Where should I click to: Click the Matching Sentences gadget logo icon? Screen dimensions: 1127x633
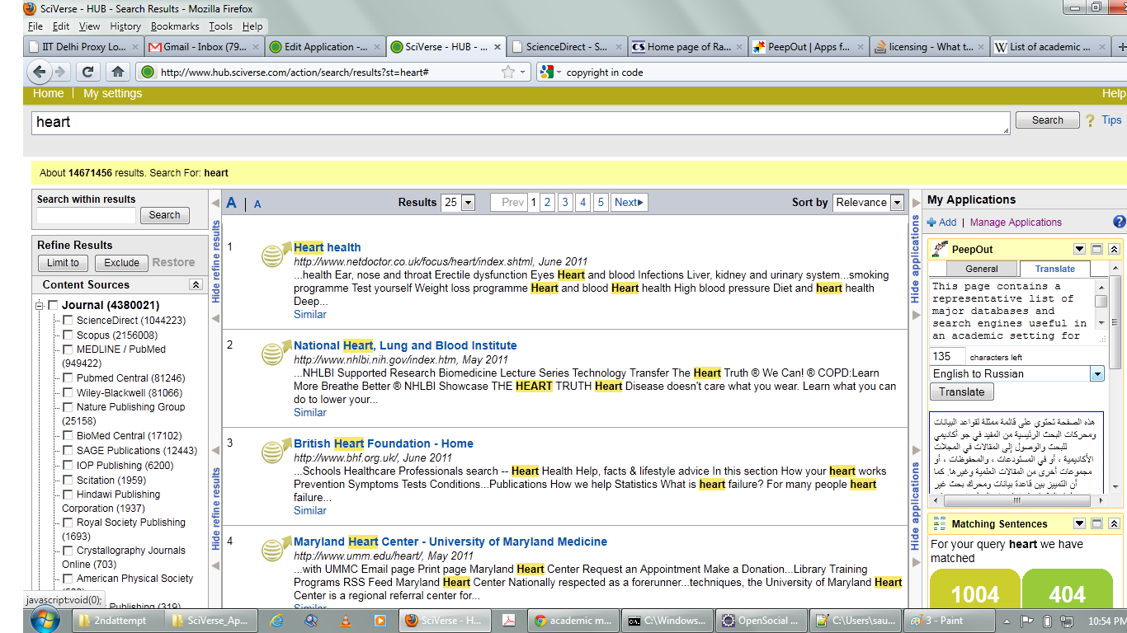(939, 523)
